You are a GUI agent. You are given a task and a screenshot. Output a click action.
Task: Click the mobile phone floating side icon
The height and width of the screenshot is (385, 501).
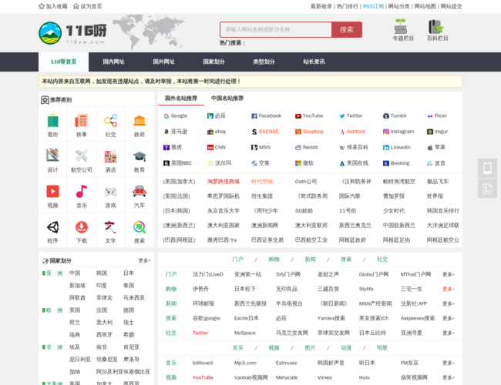[487, 168]
